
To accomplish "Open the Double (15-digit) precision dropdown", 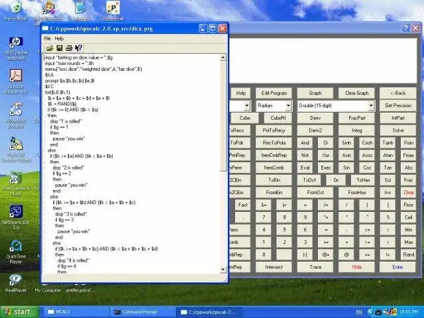I will coord(336,105).
